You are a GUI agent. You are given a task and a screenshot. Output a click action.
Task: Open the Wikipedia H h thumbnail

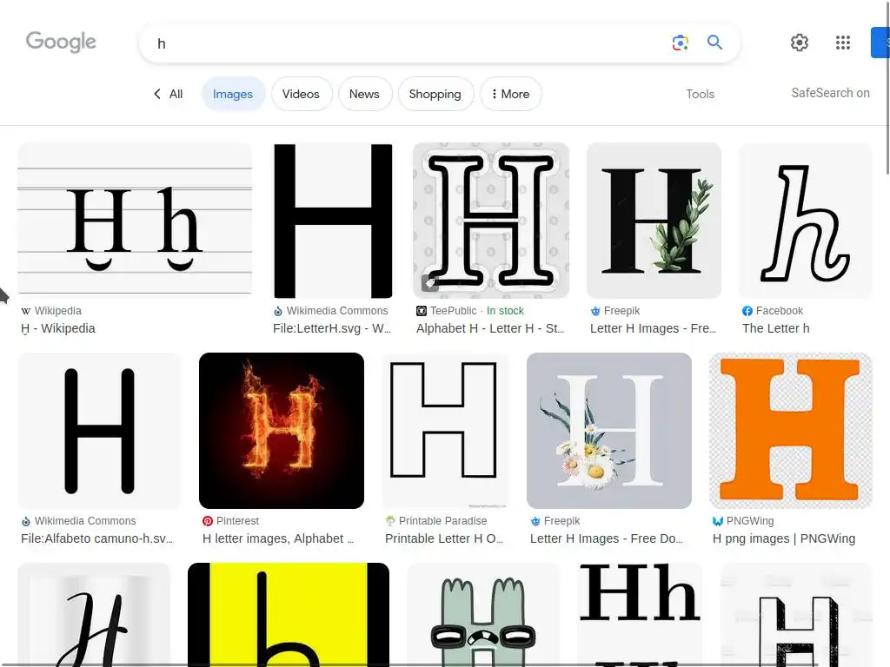click(x=135, y=220)
